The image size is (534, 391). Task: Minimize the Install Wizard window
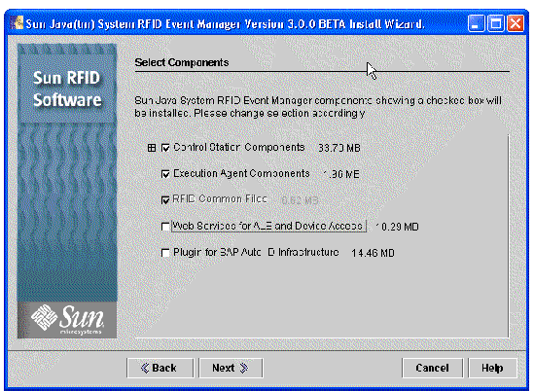tap(476, 23)
